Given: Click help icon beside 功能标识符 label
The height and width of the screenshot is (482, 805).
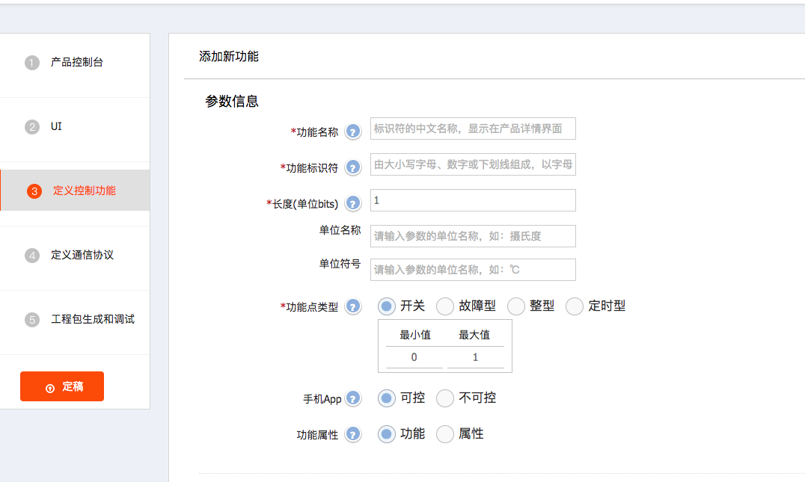Looking at the screenshot, I should [x=352, y=168].
